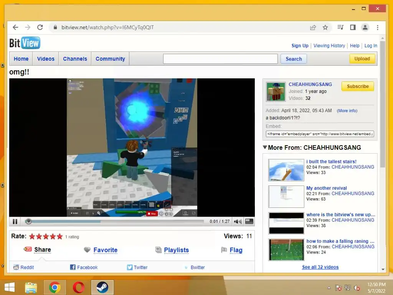Subscribe to CHEAHHUNGSANG
Screen dimensions: 393x295
pyautogui.click(x=358, y=86)
